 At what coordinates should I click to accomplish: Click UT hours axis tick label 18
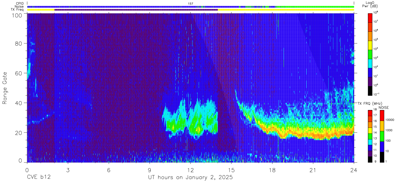[272, 170]
